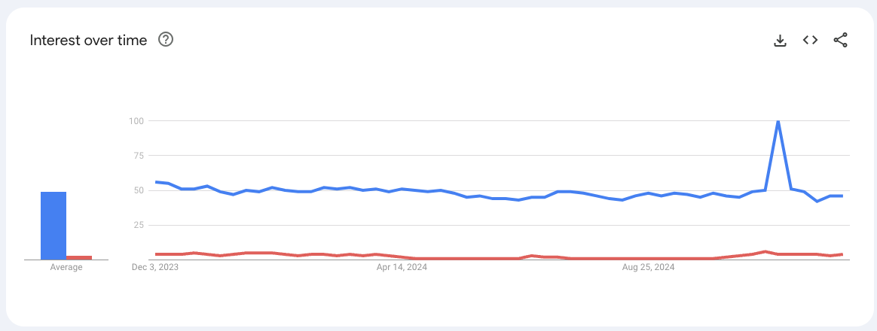Click the blue line's leftmost starting point
The image size is (877, 331).
click(156, 182)
